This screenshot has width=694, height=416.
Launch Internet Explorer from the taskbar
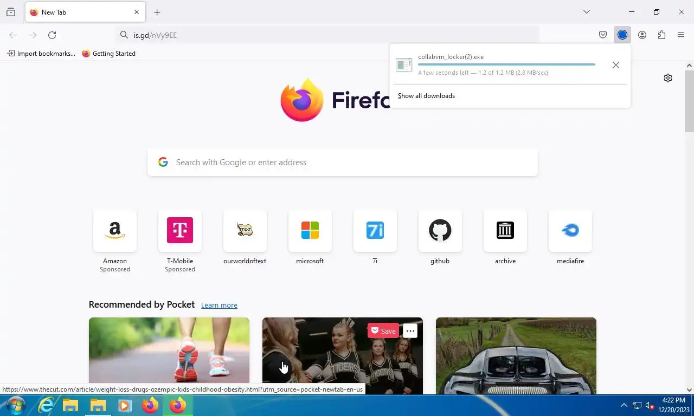46,405
